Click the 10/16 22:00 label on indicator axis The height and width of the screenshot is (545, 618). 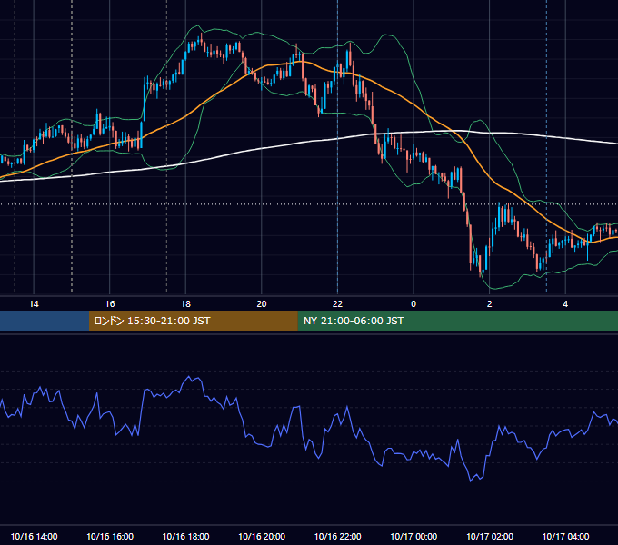[x=337, y=536]
